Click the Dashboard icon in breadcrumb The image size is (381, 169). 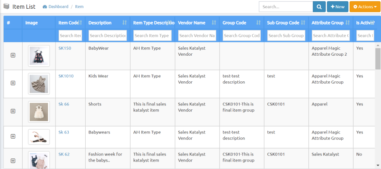point(45,7)
